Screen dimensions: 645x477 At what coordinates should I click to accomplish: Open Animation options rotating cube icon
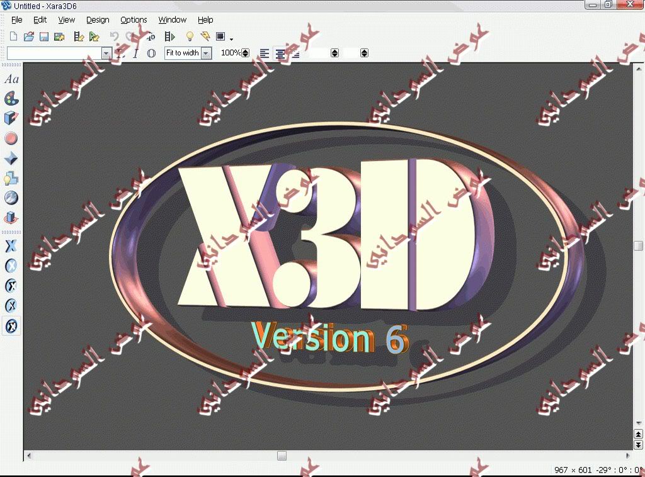point(11,217)
